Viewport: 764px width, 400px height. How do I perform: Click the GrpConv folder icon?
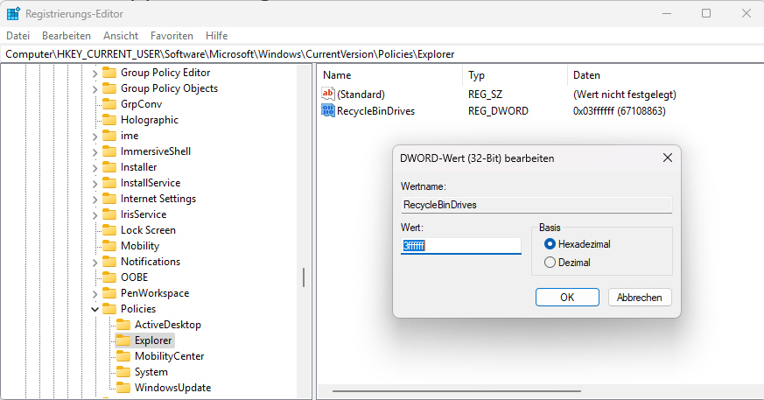pyautogui.click(x=109, y=104)
